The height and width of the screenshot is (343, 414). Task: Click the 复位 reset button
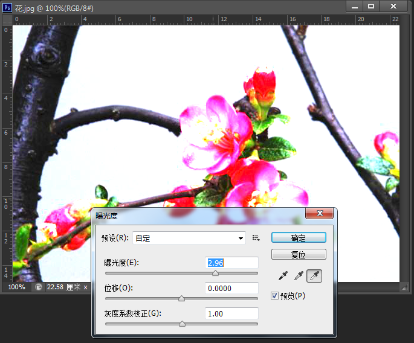tap(299, 255)
